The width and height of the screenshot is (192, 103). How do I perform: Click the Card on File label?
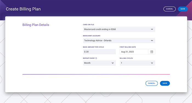(89, 25)
